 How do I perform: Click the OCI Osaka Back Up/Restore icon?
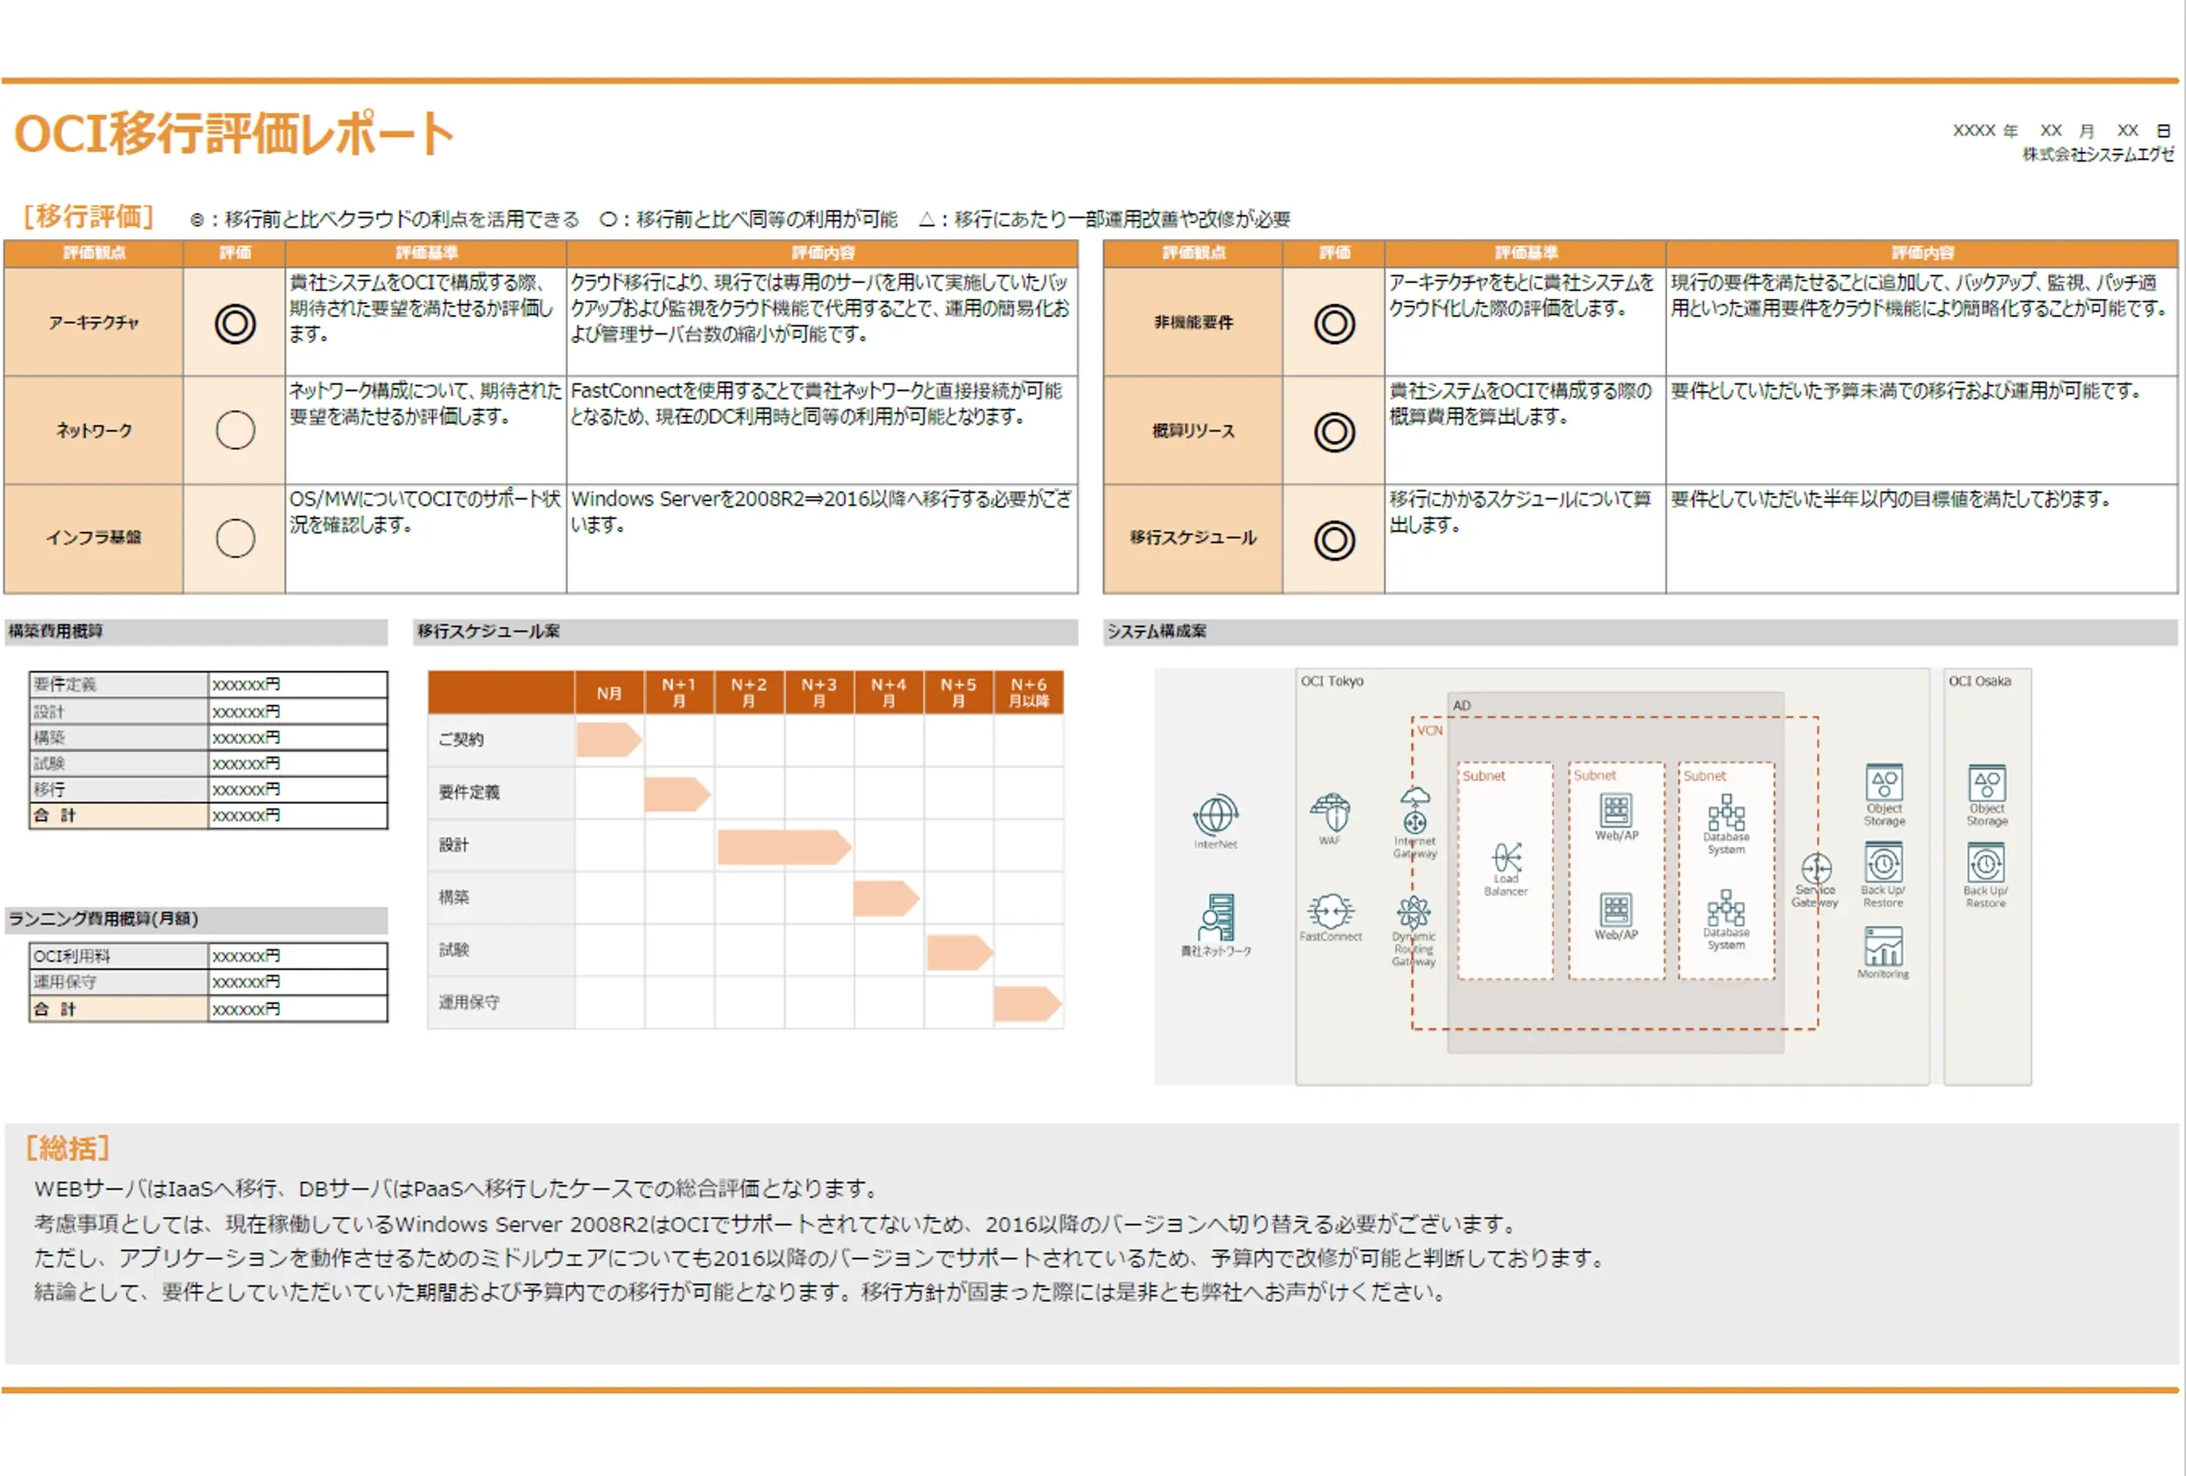point(1985,863)
